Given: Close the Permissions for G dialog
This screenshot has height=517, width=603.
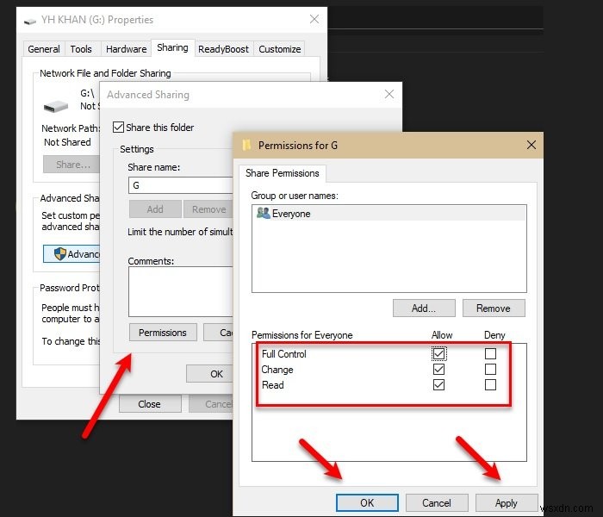Looking at the screenshot, I should [x=532, y=145].
